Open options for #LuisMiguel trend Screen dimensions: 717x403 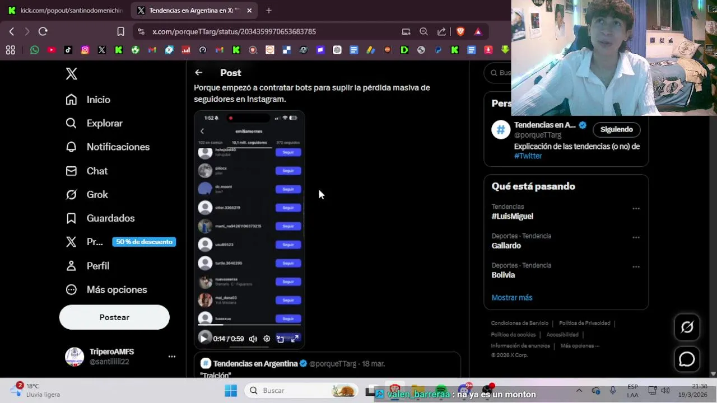pyautogui.click(x=636, y=208)
